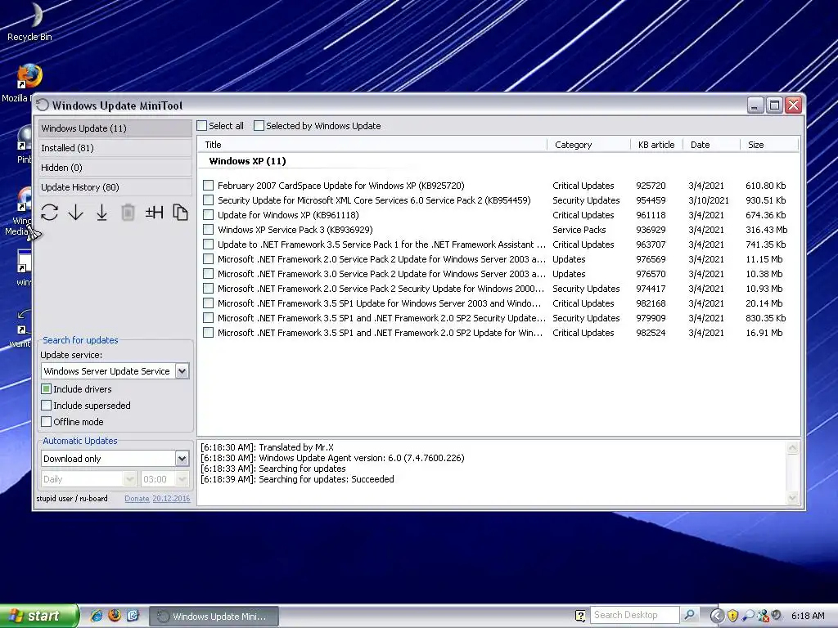Viewport: 838px width, 628px height.
Task: Open the Update service dropdown
Action: point(182,371)
